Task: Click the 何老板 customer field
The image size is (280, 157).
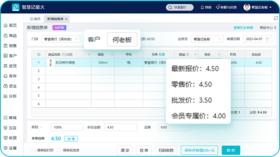Action: [122, 40]
